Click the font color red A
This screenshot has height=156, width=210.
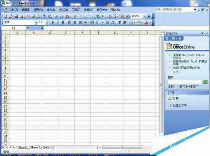(146, 22)
